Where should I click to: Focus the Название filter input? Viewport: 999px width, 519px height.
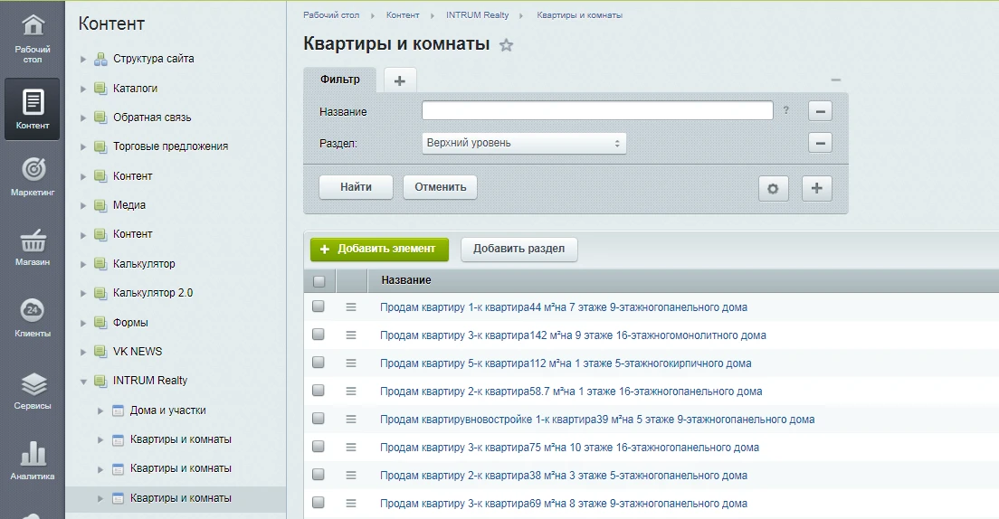(x=597, y=110)
